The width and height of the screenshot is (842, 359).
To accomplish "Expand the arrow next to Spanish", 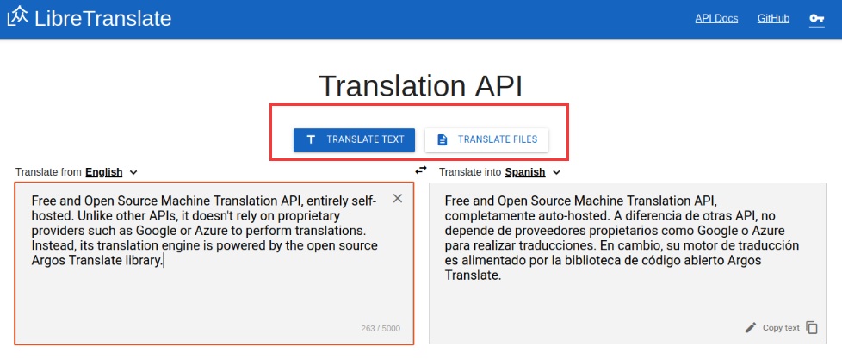I will pyautogui.click(x=556, y=173).
